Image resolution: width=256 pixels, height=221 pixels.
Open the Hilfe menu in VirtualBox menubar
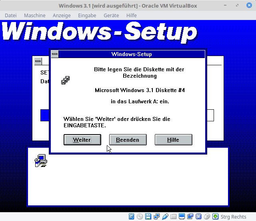pyautogui.click(x=132, y=15)
